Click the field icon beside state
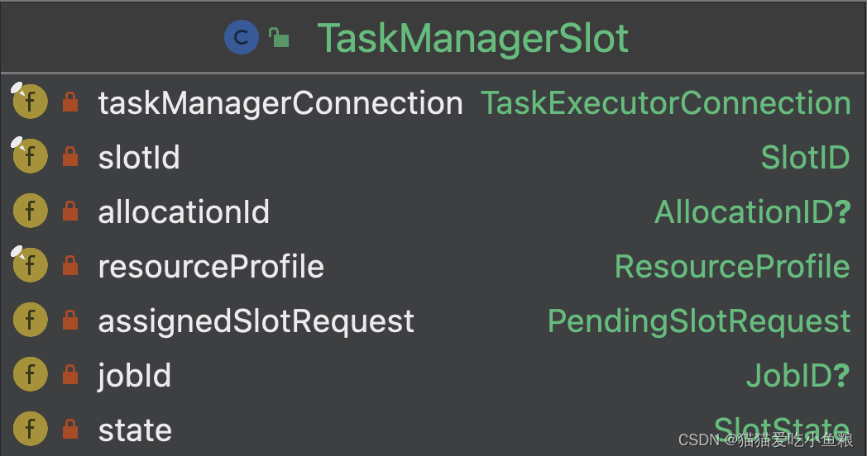 (30, 429)
